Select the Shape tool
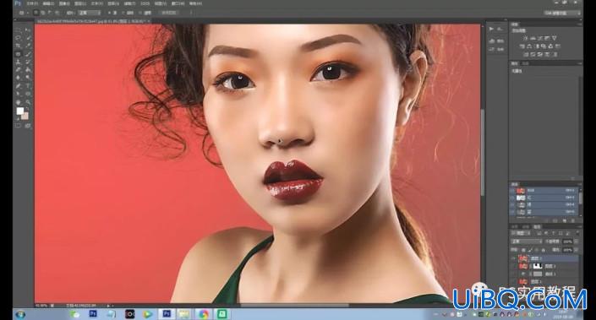 coord(28,94)
